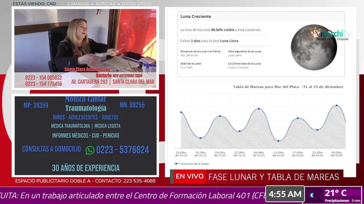Click the 88,86% visible text
The image size is (364, 204).
[223, 30]
